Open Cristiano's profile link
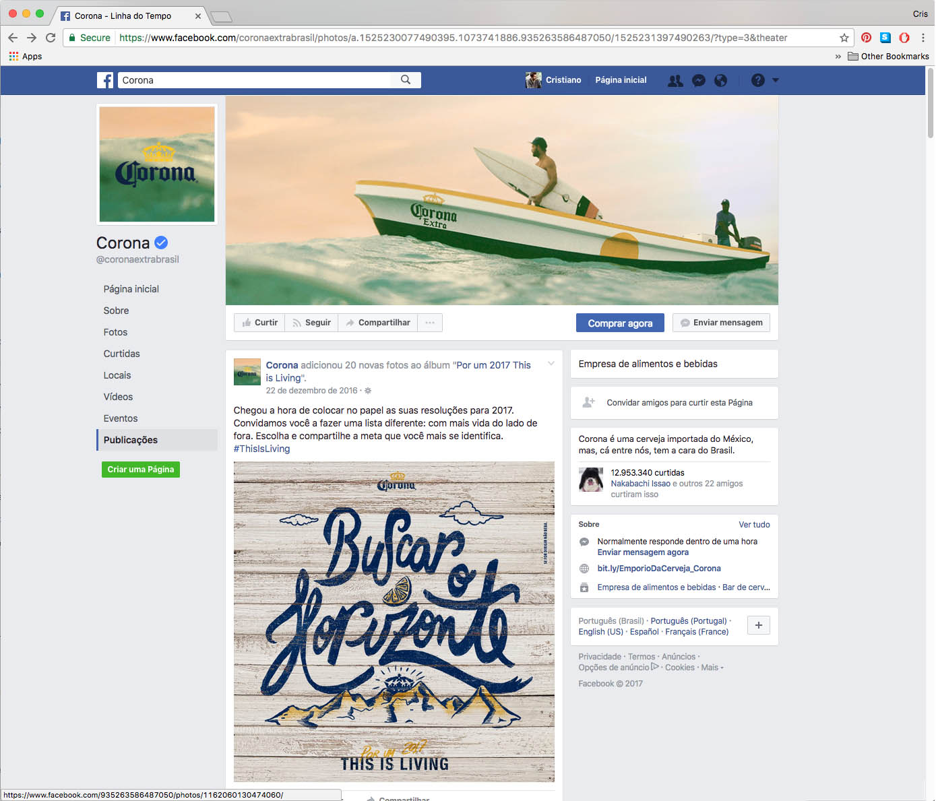Image resolution: width=936 pixels, height=801 pixels. [x=563, y=80]
